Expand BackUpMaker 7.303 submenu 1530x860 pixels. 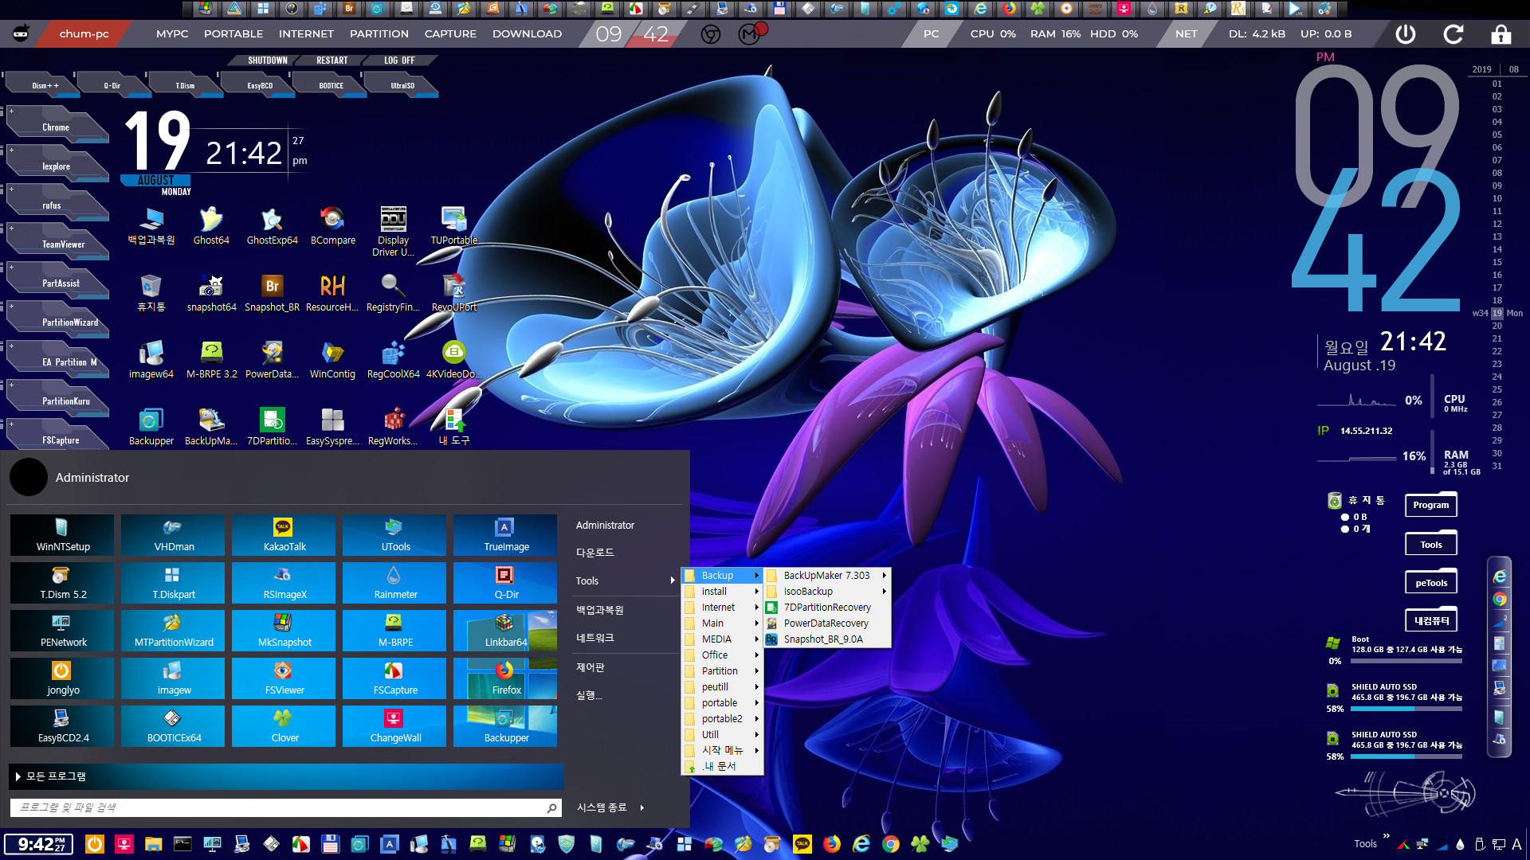[x=827, y=576]
